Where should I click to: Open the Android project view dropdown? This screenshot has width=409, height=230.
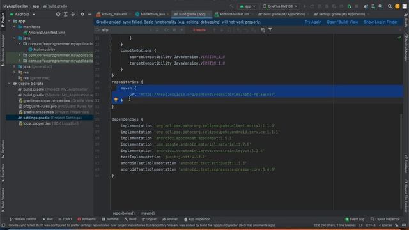click(x=22, y=14)
